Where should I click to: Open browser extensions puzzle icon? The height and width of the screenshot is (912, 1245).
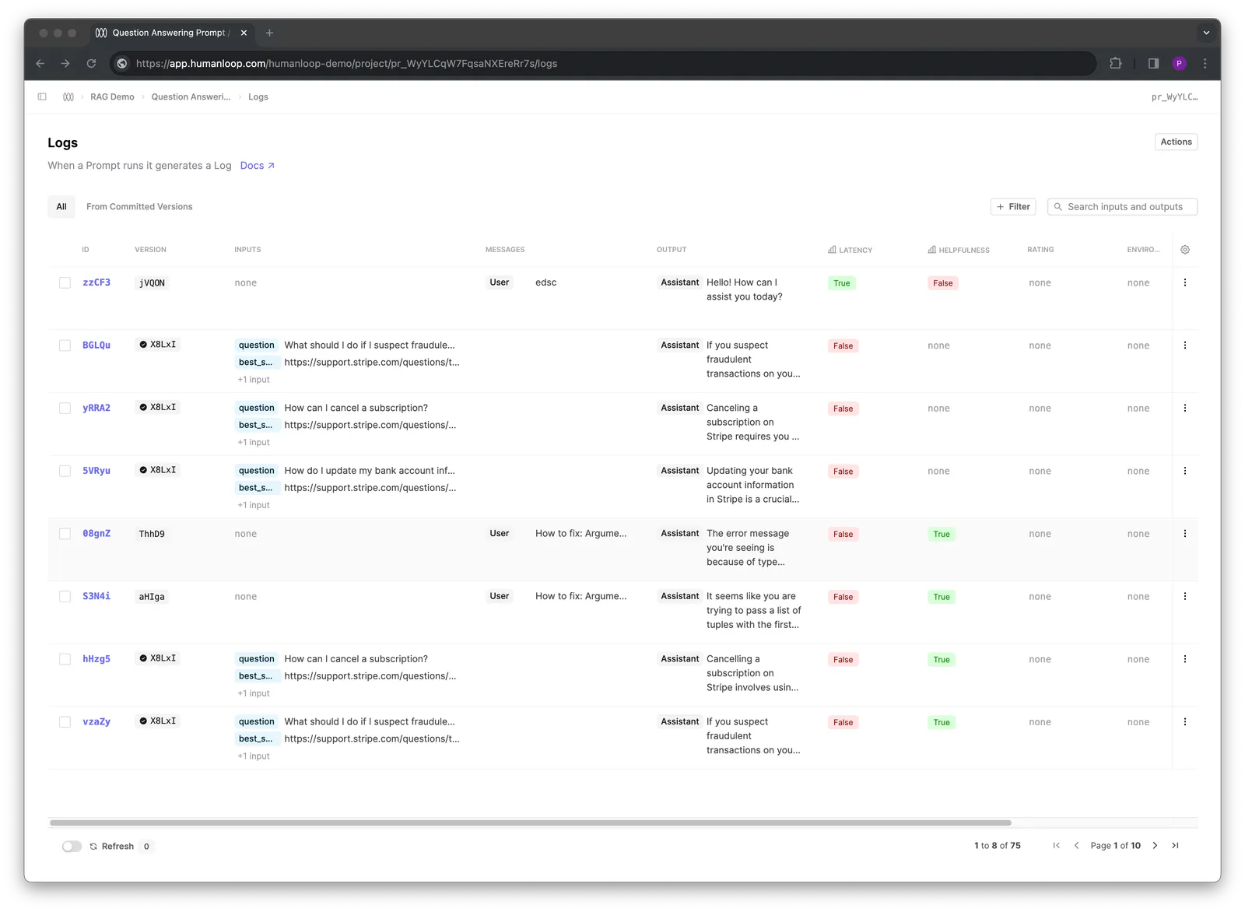click(x=1115, y=64)
